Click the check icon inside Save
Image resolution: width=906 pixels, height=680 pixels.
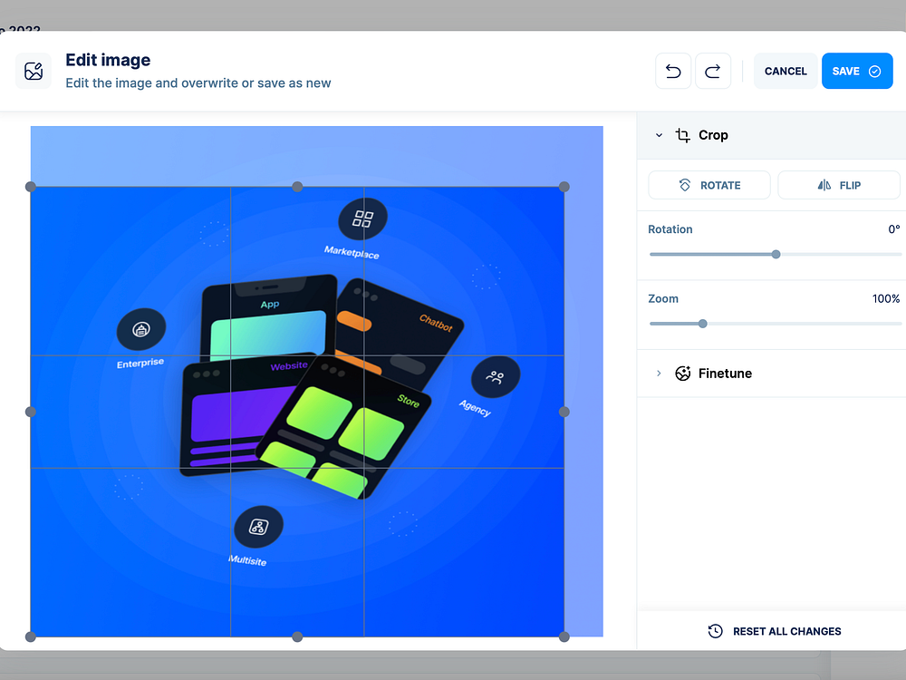pos(875,71)
